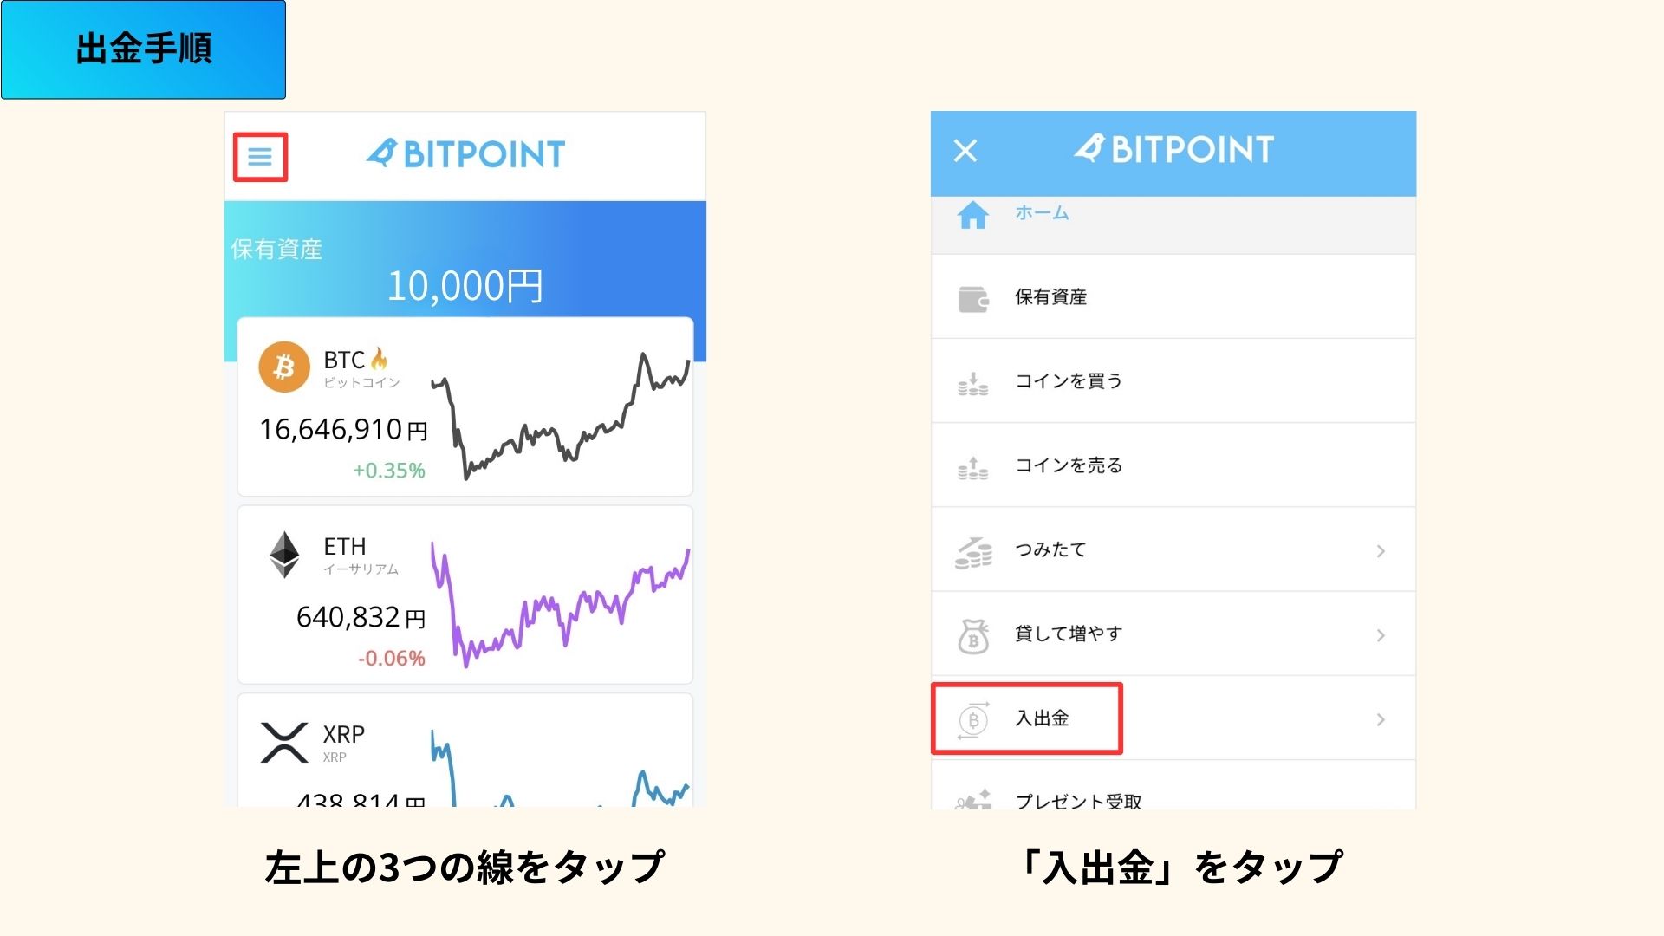Expand the 貸して増やす row chevron
This screenshot has height=936, width=1664.
(x=1381, y=634)
